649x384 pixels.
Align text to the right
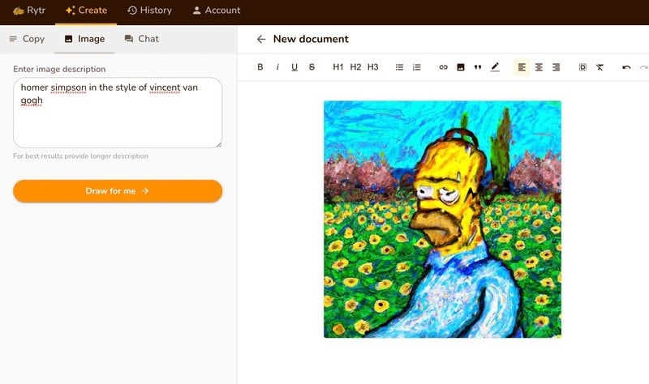(557, 67)
